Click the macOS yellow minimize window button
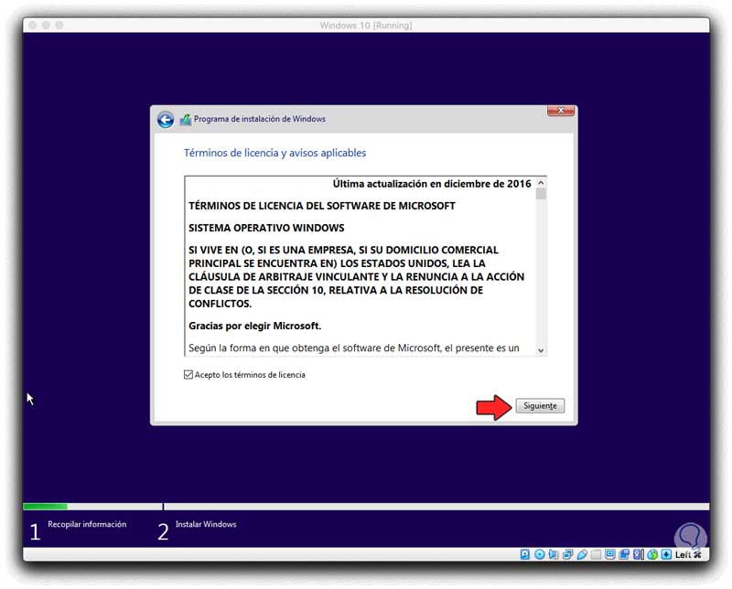This screenshot has height=589, width=732. coord(46,26)
